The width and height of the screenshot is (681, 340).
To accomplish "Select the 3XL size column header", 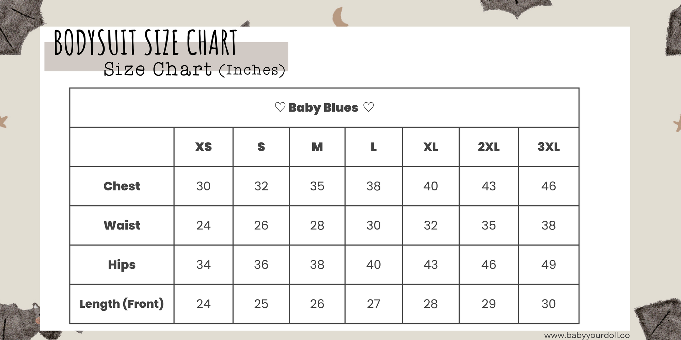I will tap(549, 147).
